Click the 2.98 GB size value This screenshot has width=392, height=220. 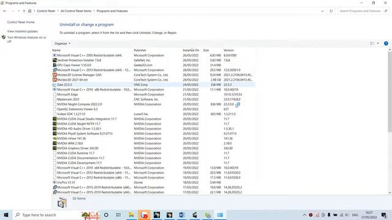(216, 80)
